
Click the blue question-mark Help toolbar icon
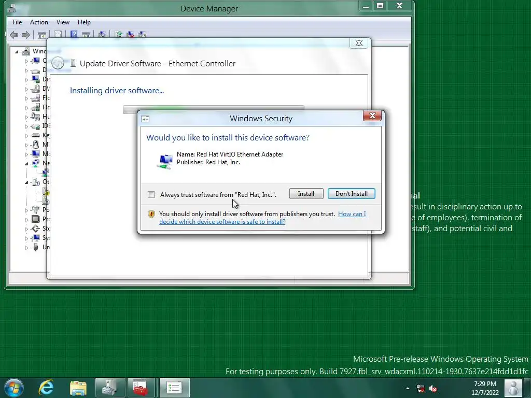[74, 35]
